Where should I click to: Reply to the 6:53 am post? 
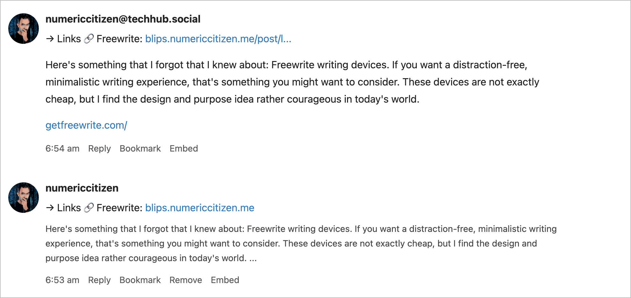(x=99, y=280)
